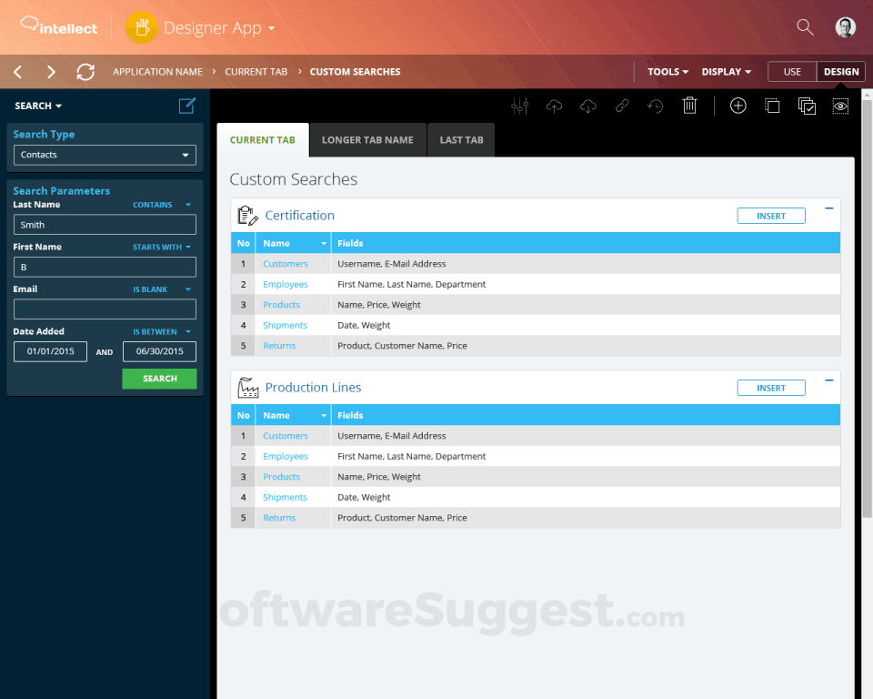Open the Search Type dropdown showing Contacts

(104, 155)
